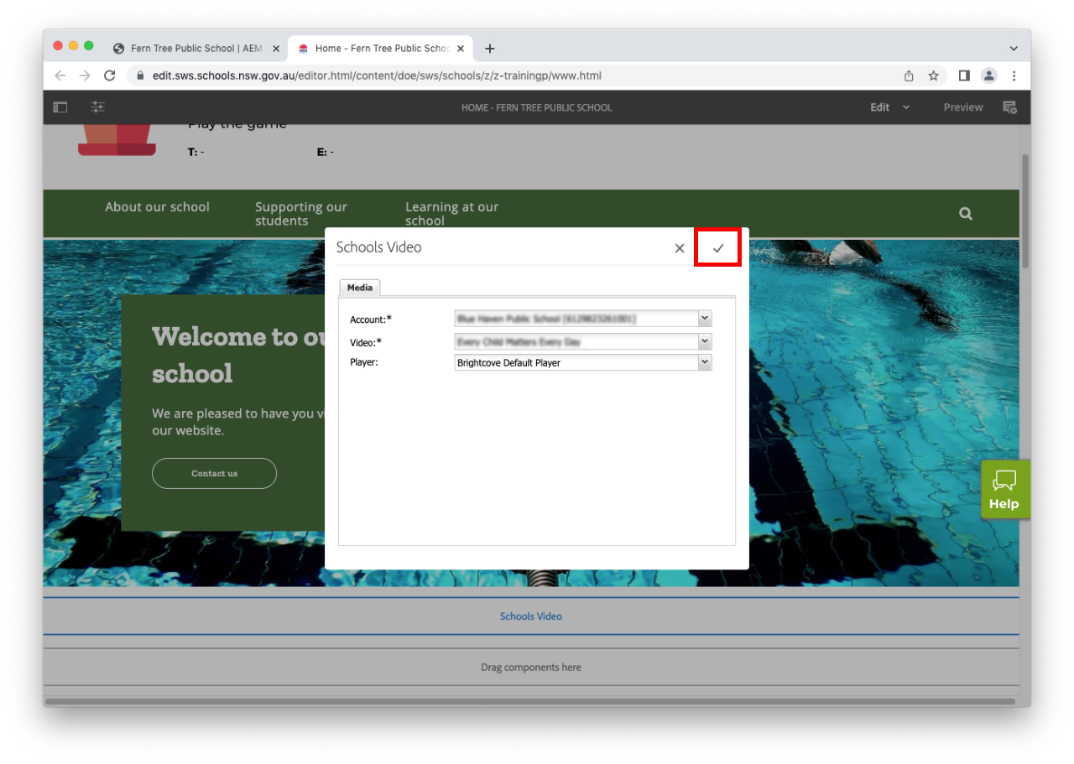Go back in browser history
This screenshot has width=1074, height=764.
[60, 75]
